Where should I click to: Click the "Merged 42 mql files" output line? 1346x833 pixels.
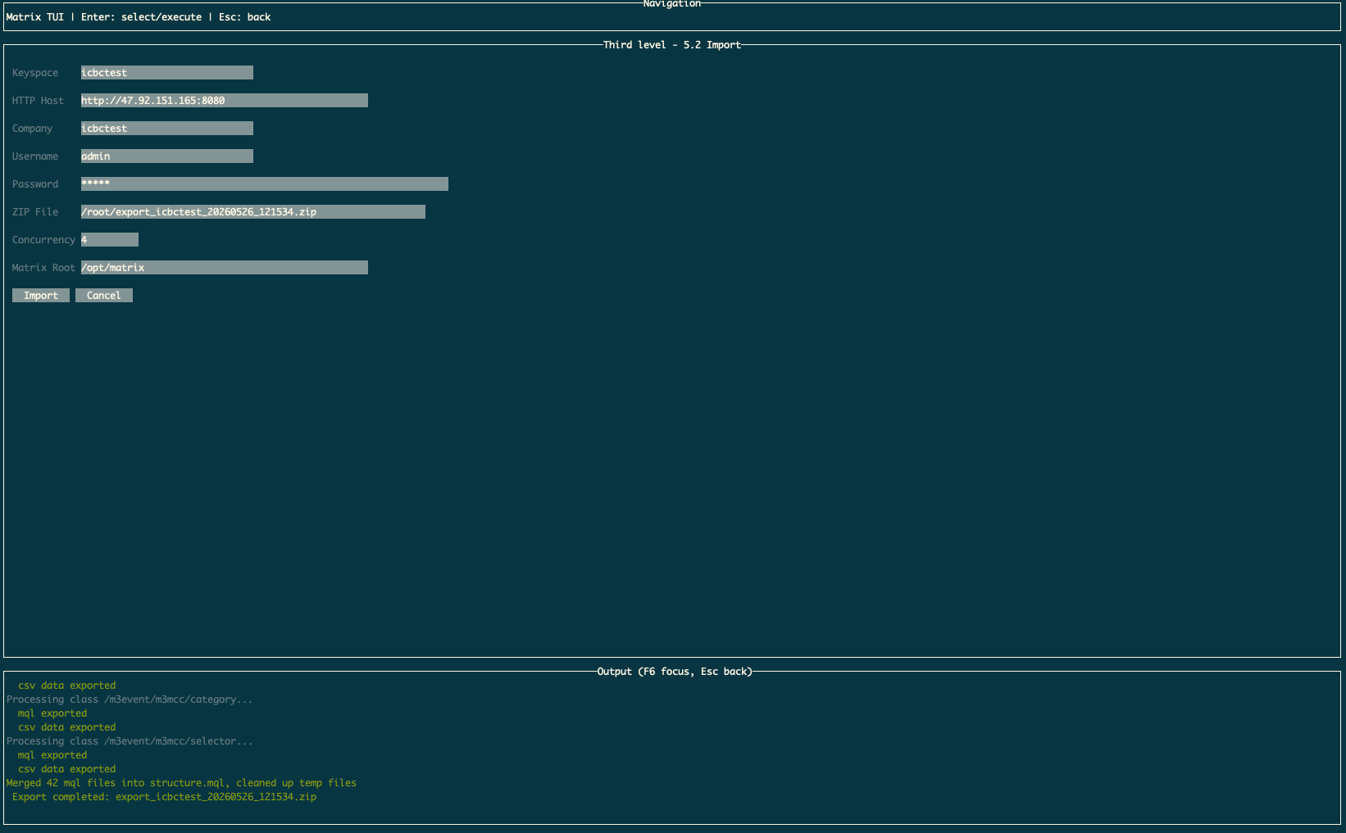pos(181,783)
